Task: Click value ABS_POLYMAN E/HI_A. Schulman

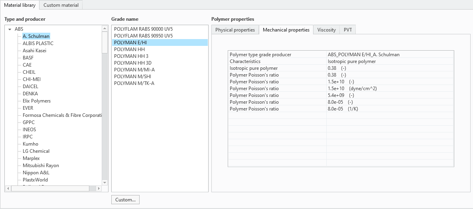Action: click(x=363, y=55)
